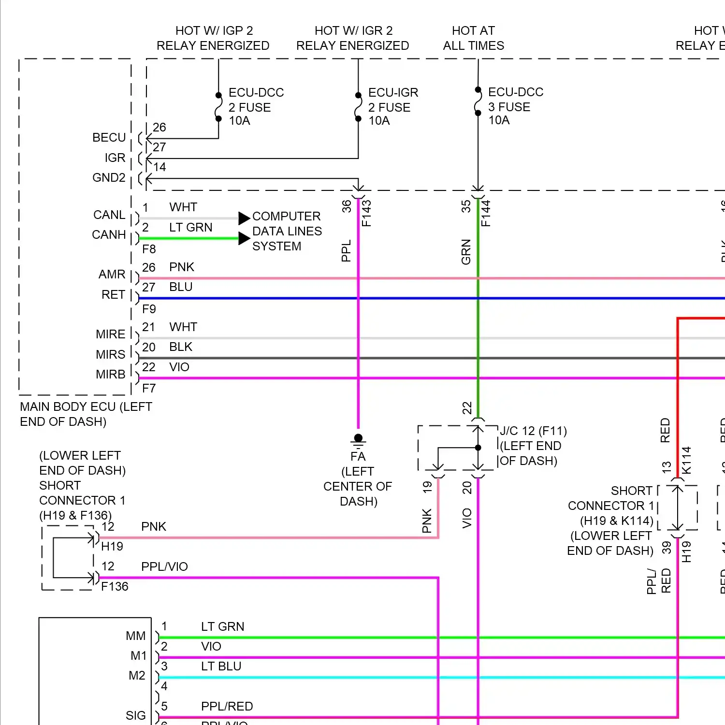Click the "SIG" terminal label
Image resolution: width=725 pixels, height=725 pixels.
(136, 716)
